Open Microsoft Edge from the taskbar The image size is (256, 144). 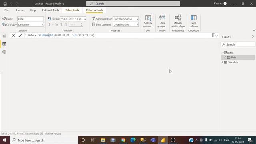(x=133, y=140)
